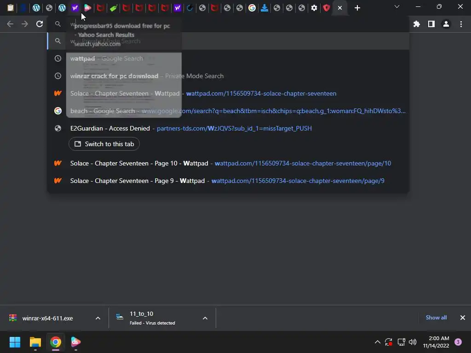
Task: Open a new tab with plus button
Action: point(357,8)
